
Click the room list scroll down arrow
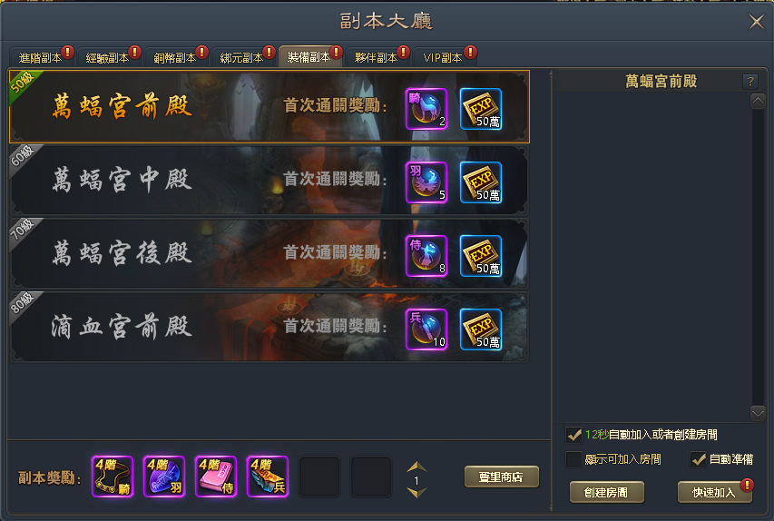tap(758, 413)
